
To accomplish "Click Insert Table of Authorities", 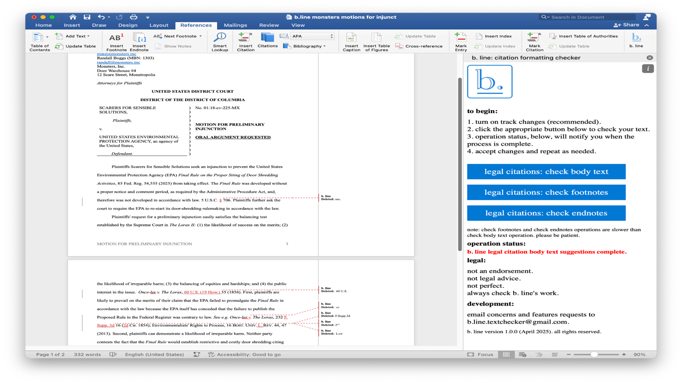I will pyautogui.click(x=583, y=36).
